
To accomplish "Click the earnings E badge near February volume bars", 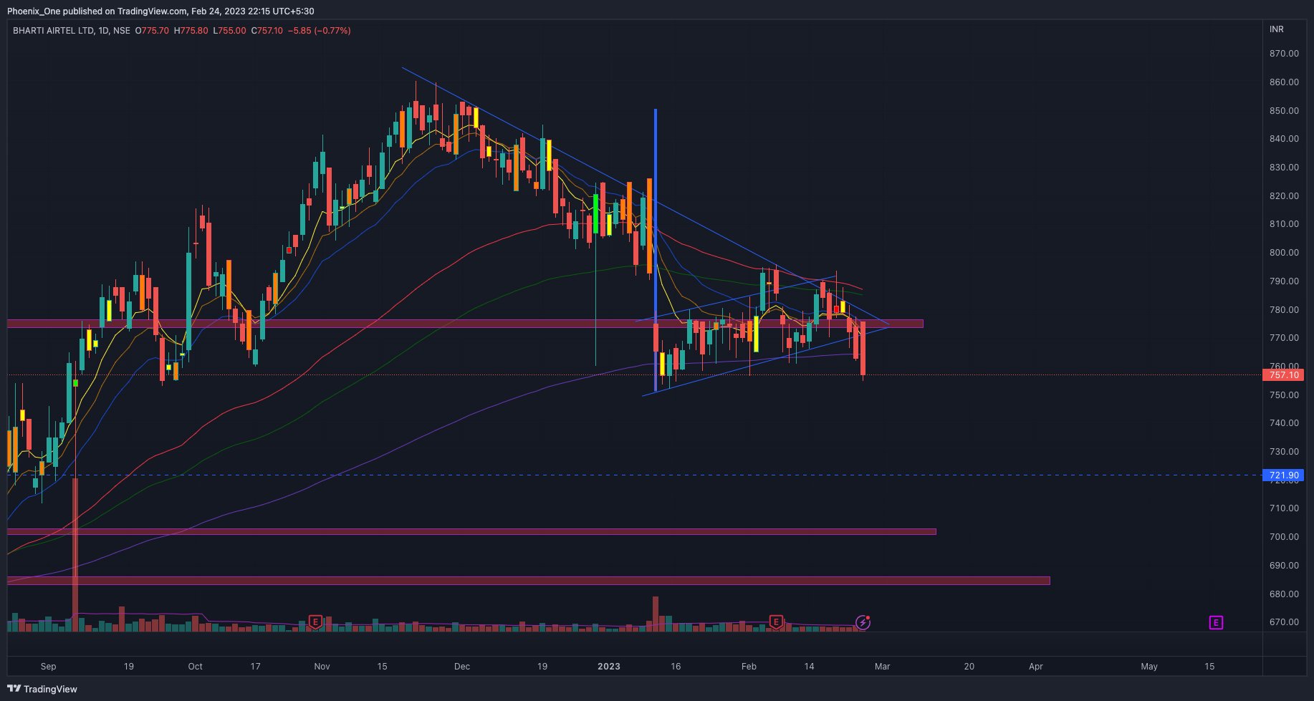I will click(775, 622).
